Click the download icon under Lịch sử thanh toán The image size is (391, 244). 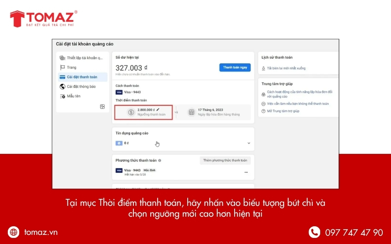(263, 68)
